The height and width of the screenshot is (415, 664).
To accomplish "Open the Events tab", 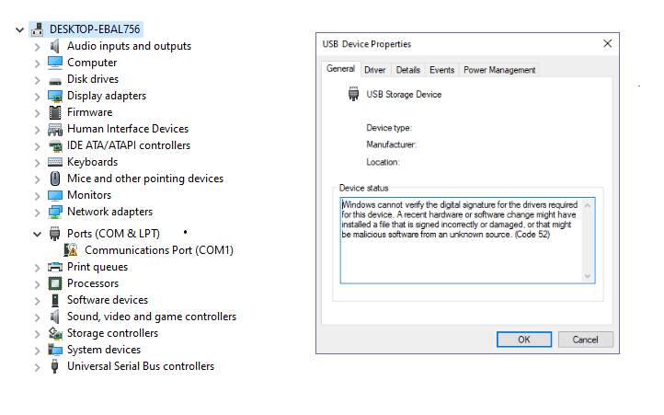I will click(x=441, y=70).
